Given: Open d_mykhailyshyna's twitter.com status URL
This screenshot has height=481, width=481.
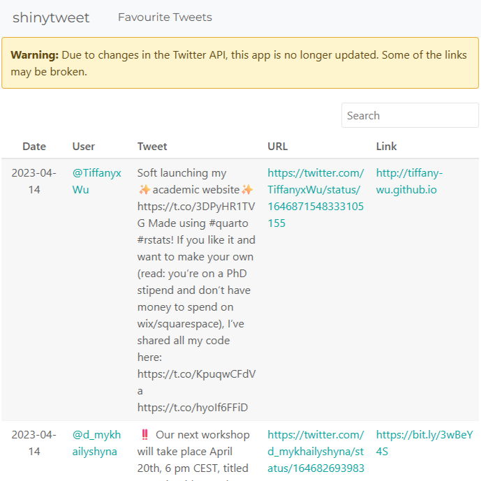Looking at the screenshot, I should tap(316, 451).
